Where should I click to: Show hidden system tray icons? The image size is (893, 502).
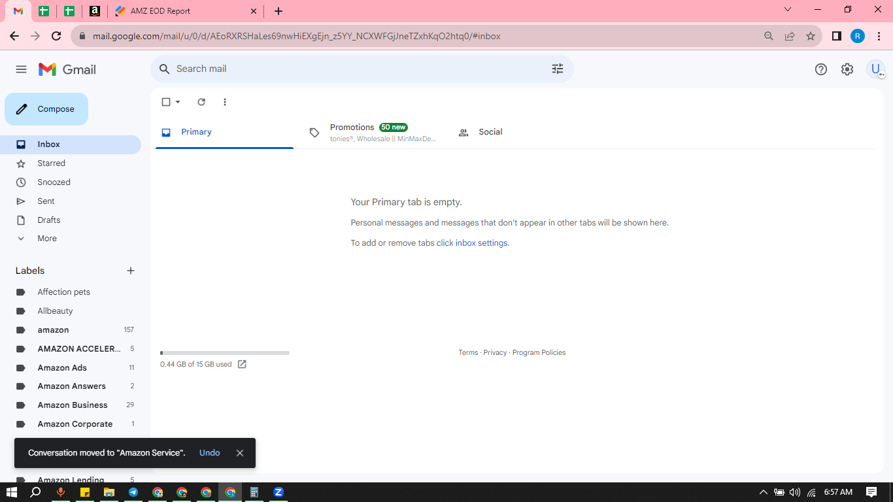point(763,492)
